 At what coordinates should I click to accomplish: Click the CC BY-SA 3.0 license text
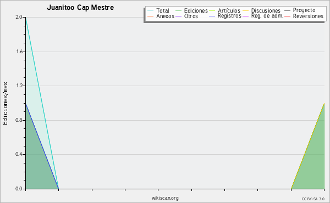click(x=313, y=199)
